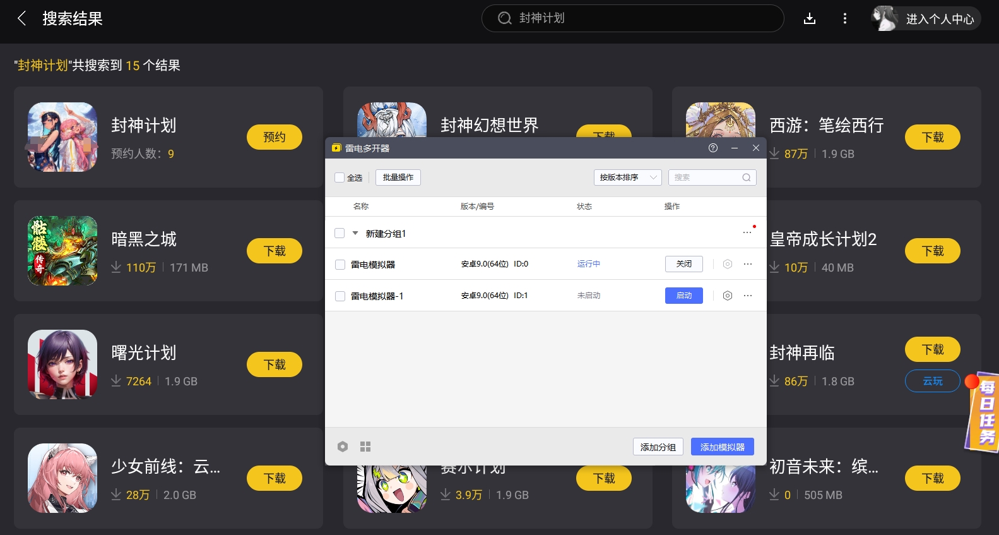Click the help icon in 雷电多开器 title bar
The height and width of the screenshot is (535, 999).
point(713,148)
